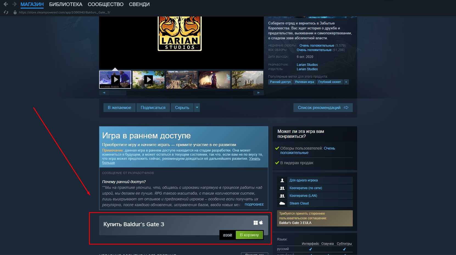Click the Подписаться button
456x255 pixels.
pyautogui.click(x=153, y=108)
